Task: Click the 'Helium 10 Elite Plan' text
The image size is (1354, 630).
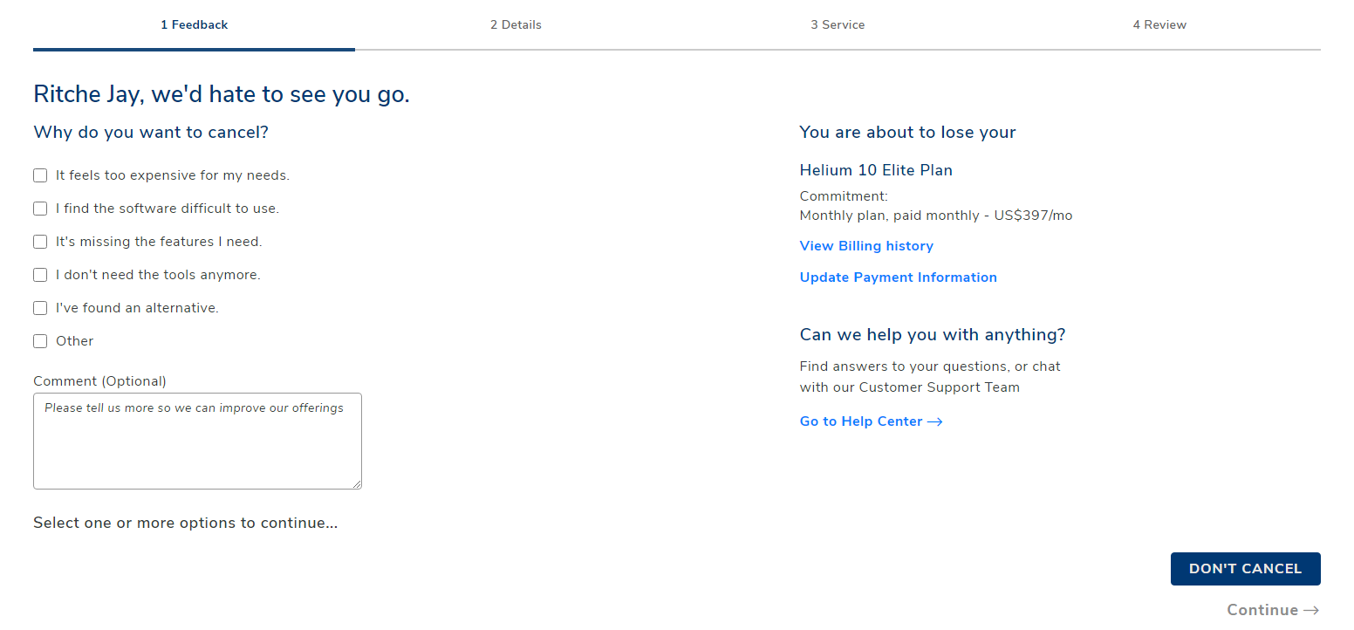Action: pyautogui.click(x=876, y=170)
